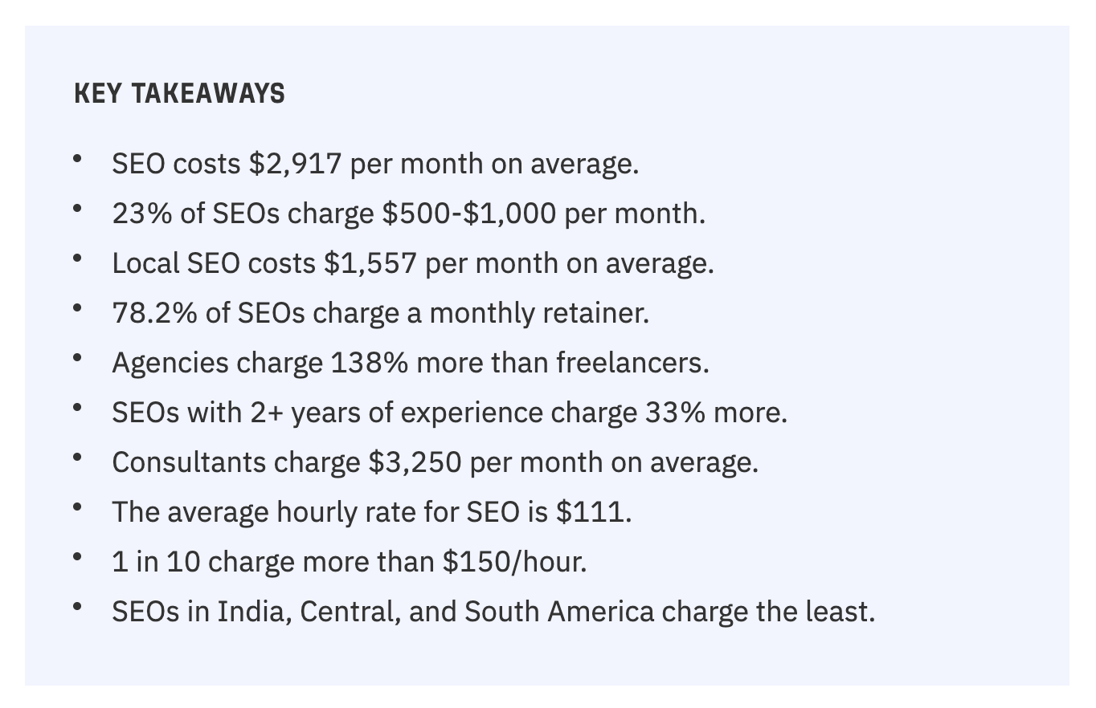Click the word 'India' in the last takeaway
The image size is (1096, 708).
(x=255, y=612)
